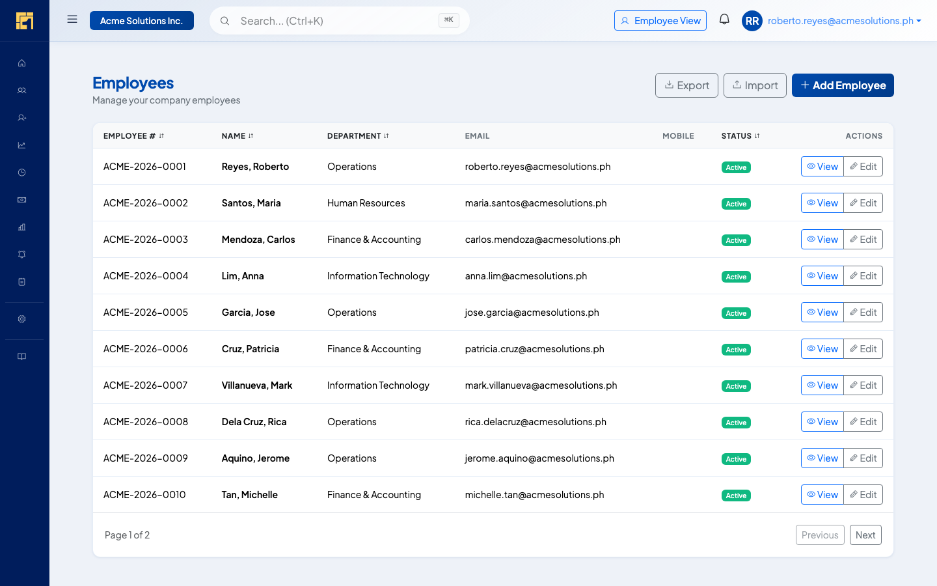Click Active badge for ACME-2026-0005
Viewport: 937px width, 586px height.
736,313
